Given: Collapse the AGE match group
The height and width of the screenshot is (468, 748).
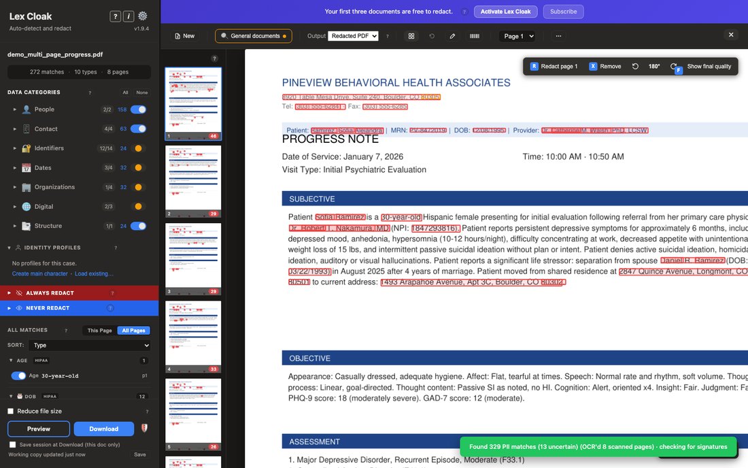Looking at the screenshot, I should tap(11, 361).
